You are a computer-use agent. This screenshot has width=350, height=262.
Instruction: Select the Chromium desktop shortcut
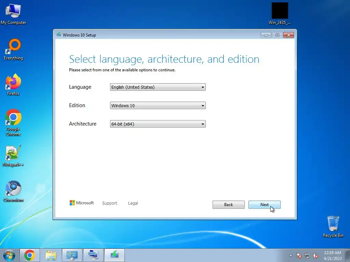(x=13, y=191)
